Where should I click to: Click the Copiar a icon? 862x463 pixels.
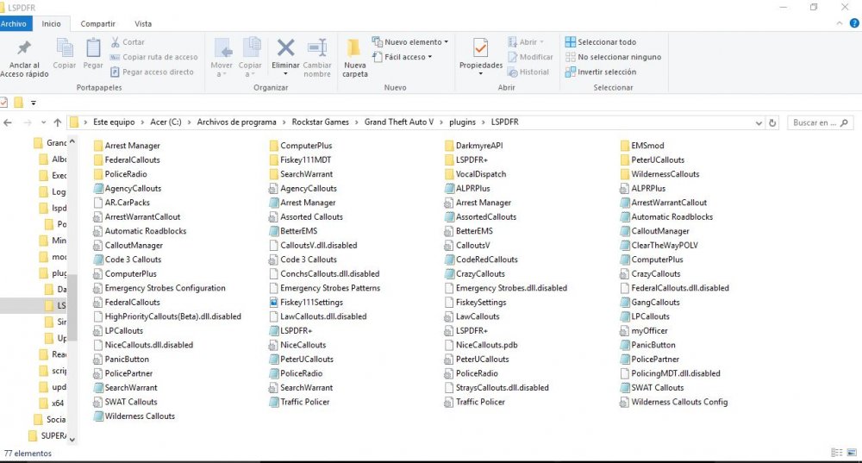tap(251, 47)
